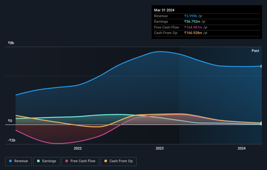The image size is (267, 170).
Task: Toggle the Earnings legend button
Action: coord(47,161)
